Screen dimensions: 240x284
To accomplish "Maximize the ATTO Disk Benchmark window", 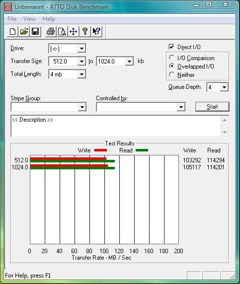I will [x=209, y=4].
